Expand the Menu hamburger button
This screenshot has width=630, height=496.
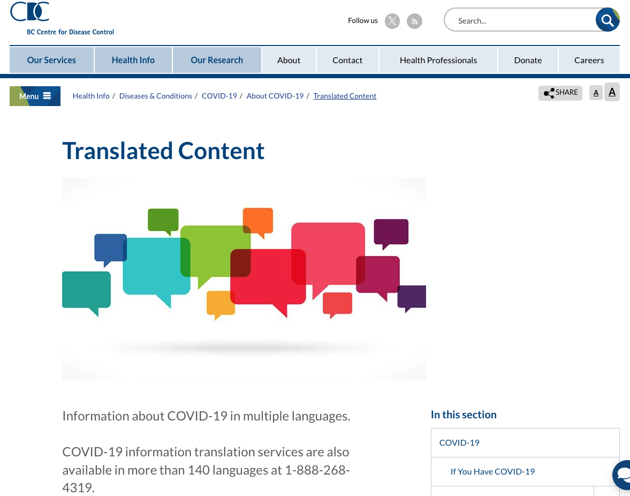(35, 96)
